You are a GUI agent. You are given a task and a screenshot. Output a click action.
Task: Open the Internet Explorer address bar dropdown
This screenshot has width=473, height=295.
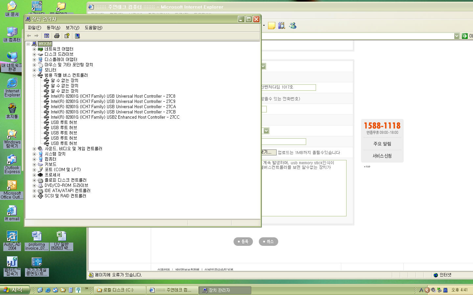pos(457,36)
